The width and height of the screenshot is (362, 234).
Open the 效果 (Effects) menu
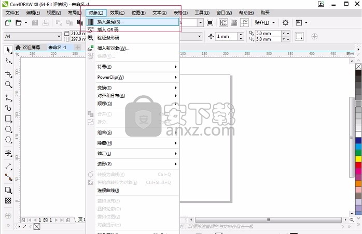117,12
